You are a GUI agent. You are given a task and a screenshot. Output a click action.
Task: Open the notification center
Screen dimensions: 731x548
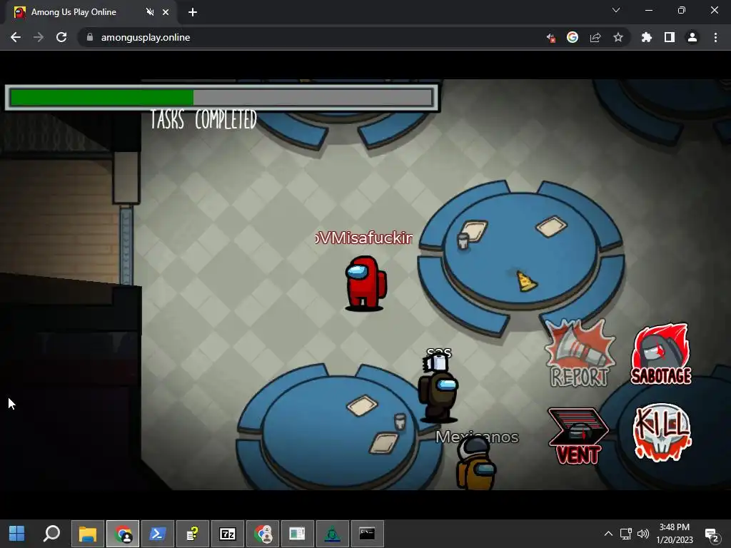pyautogui.click(x=712, y=534)
